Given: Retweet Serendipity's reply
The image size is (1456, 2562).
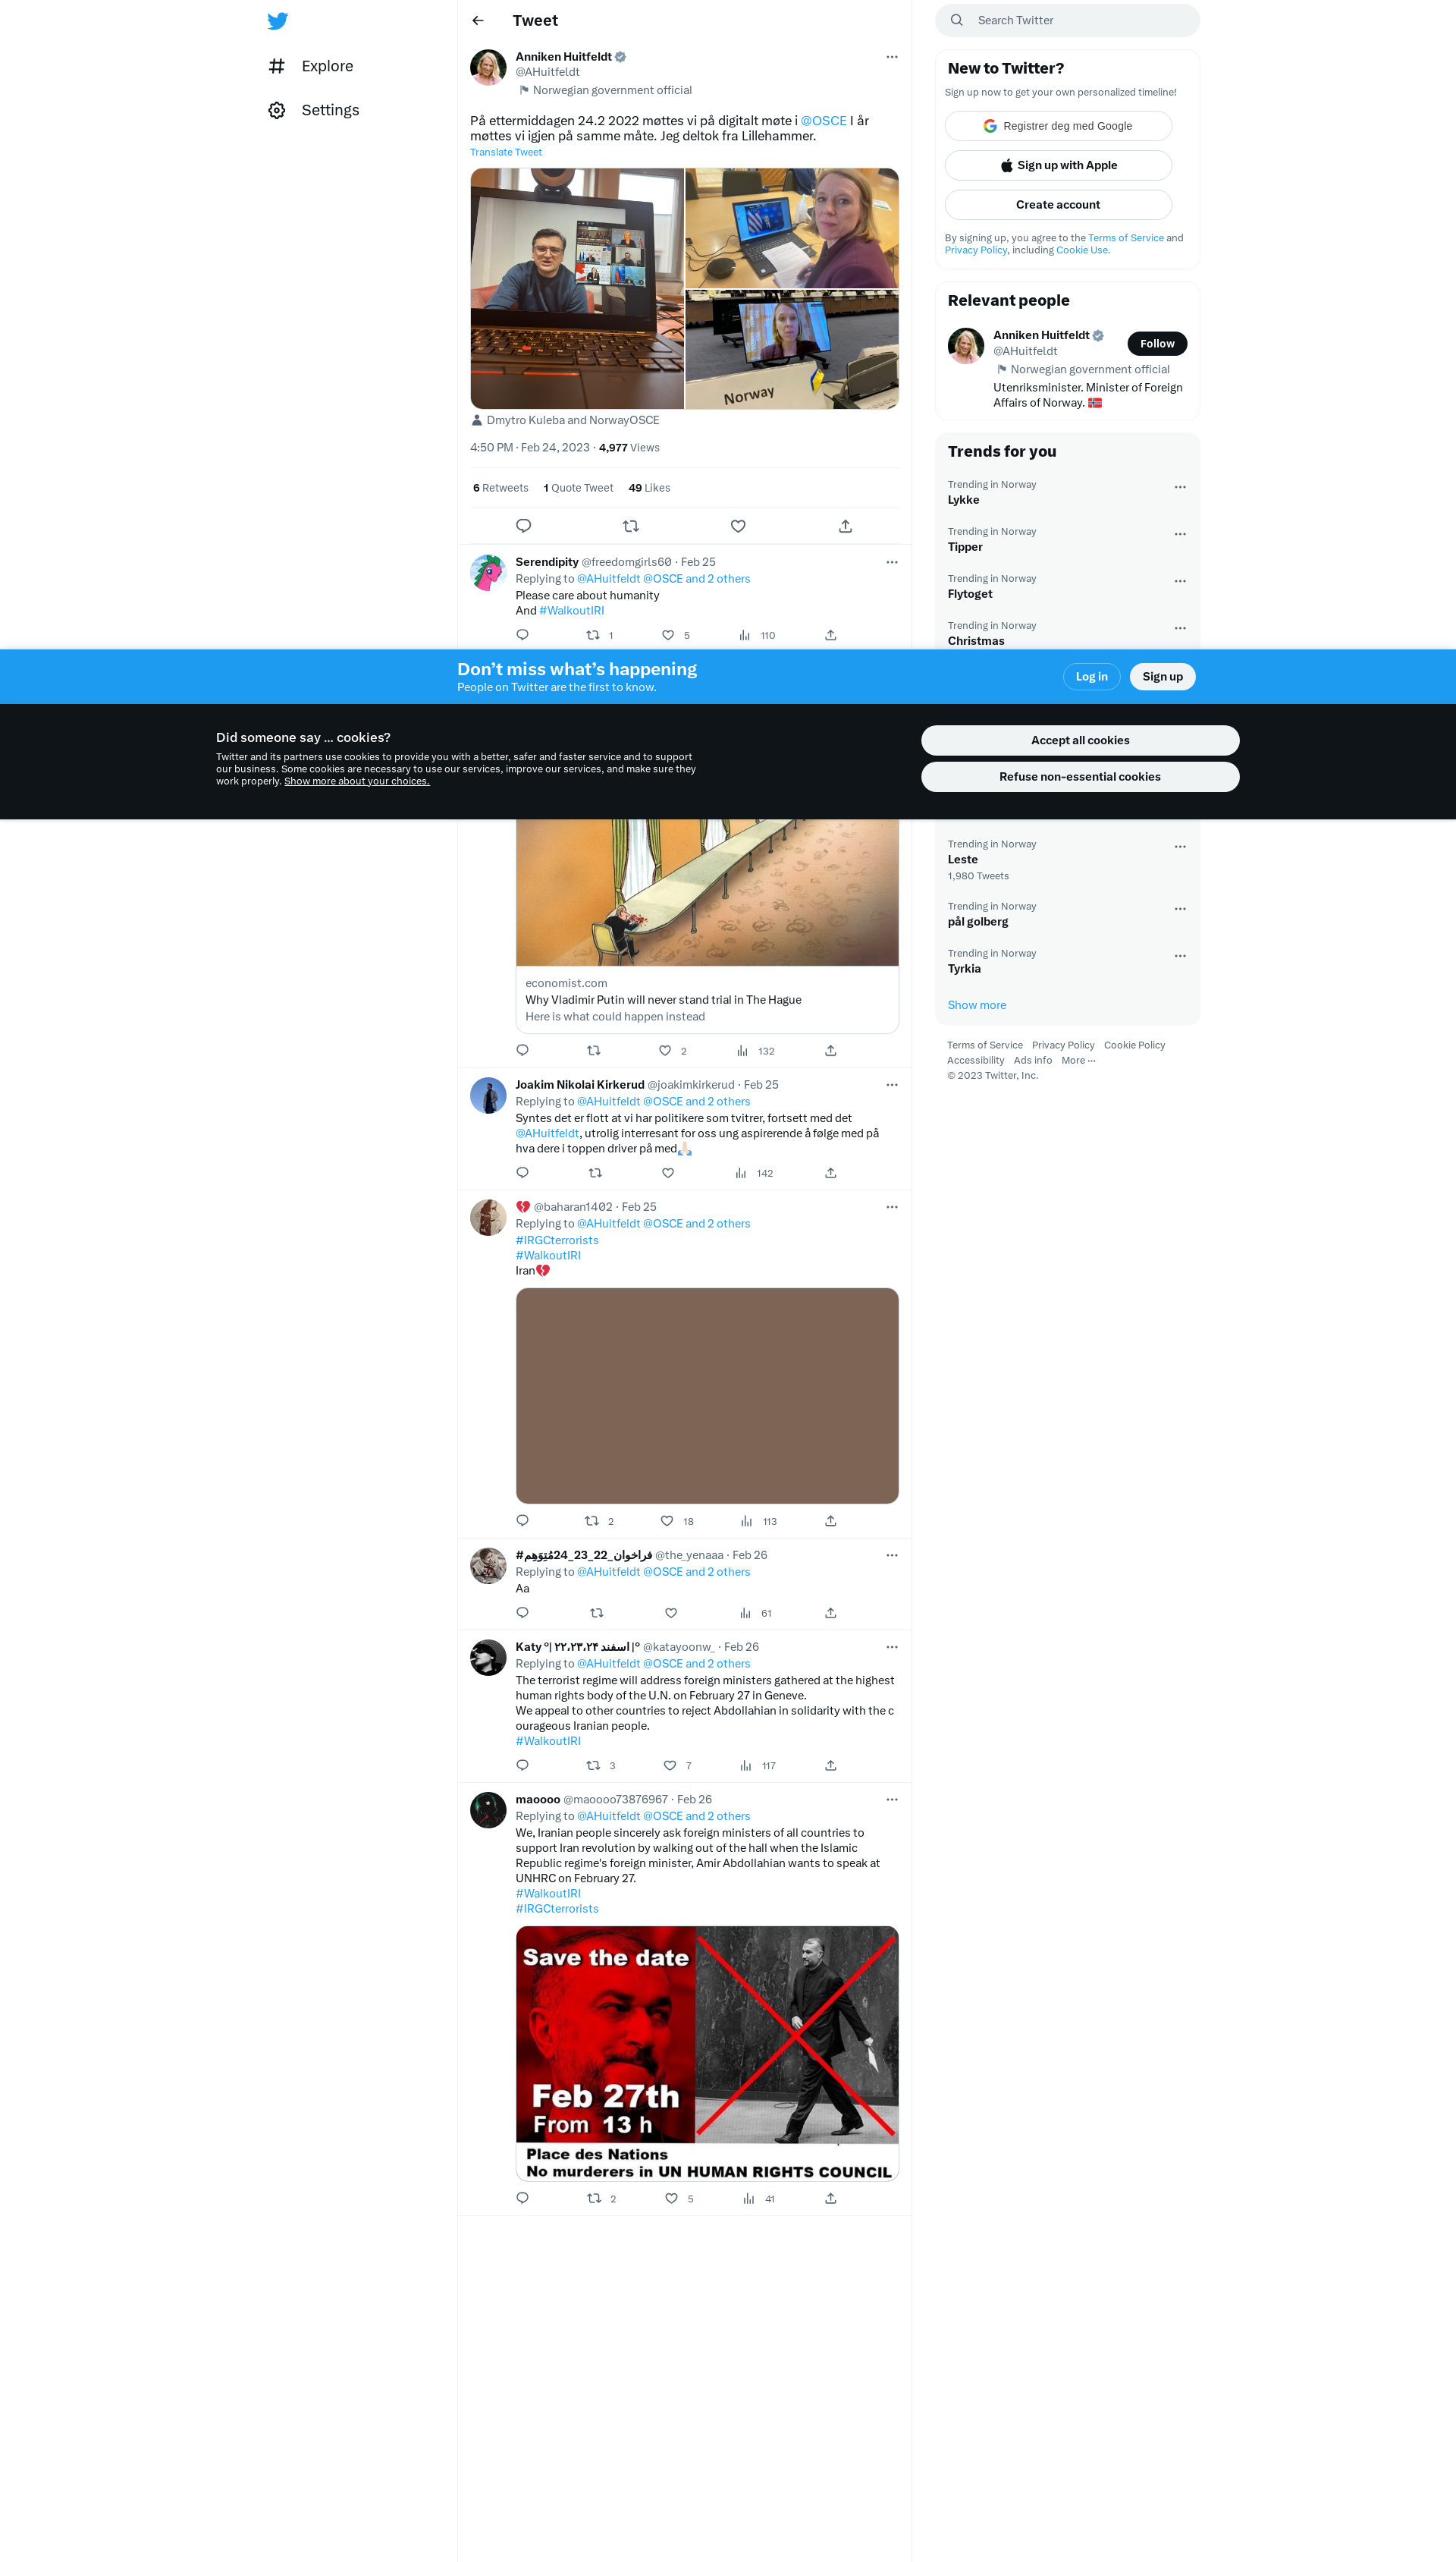Looking at the screenshot, I should click(x=593, y=635).
